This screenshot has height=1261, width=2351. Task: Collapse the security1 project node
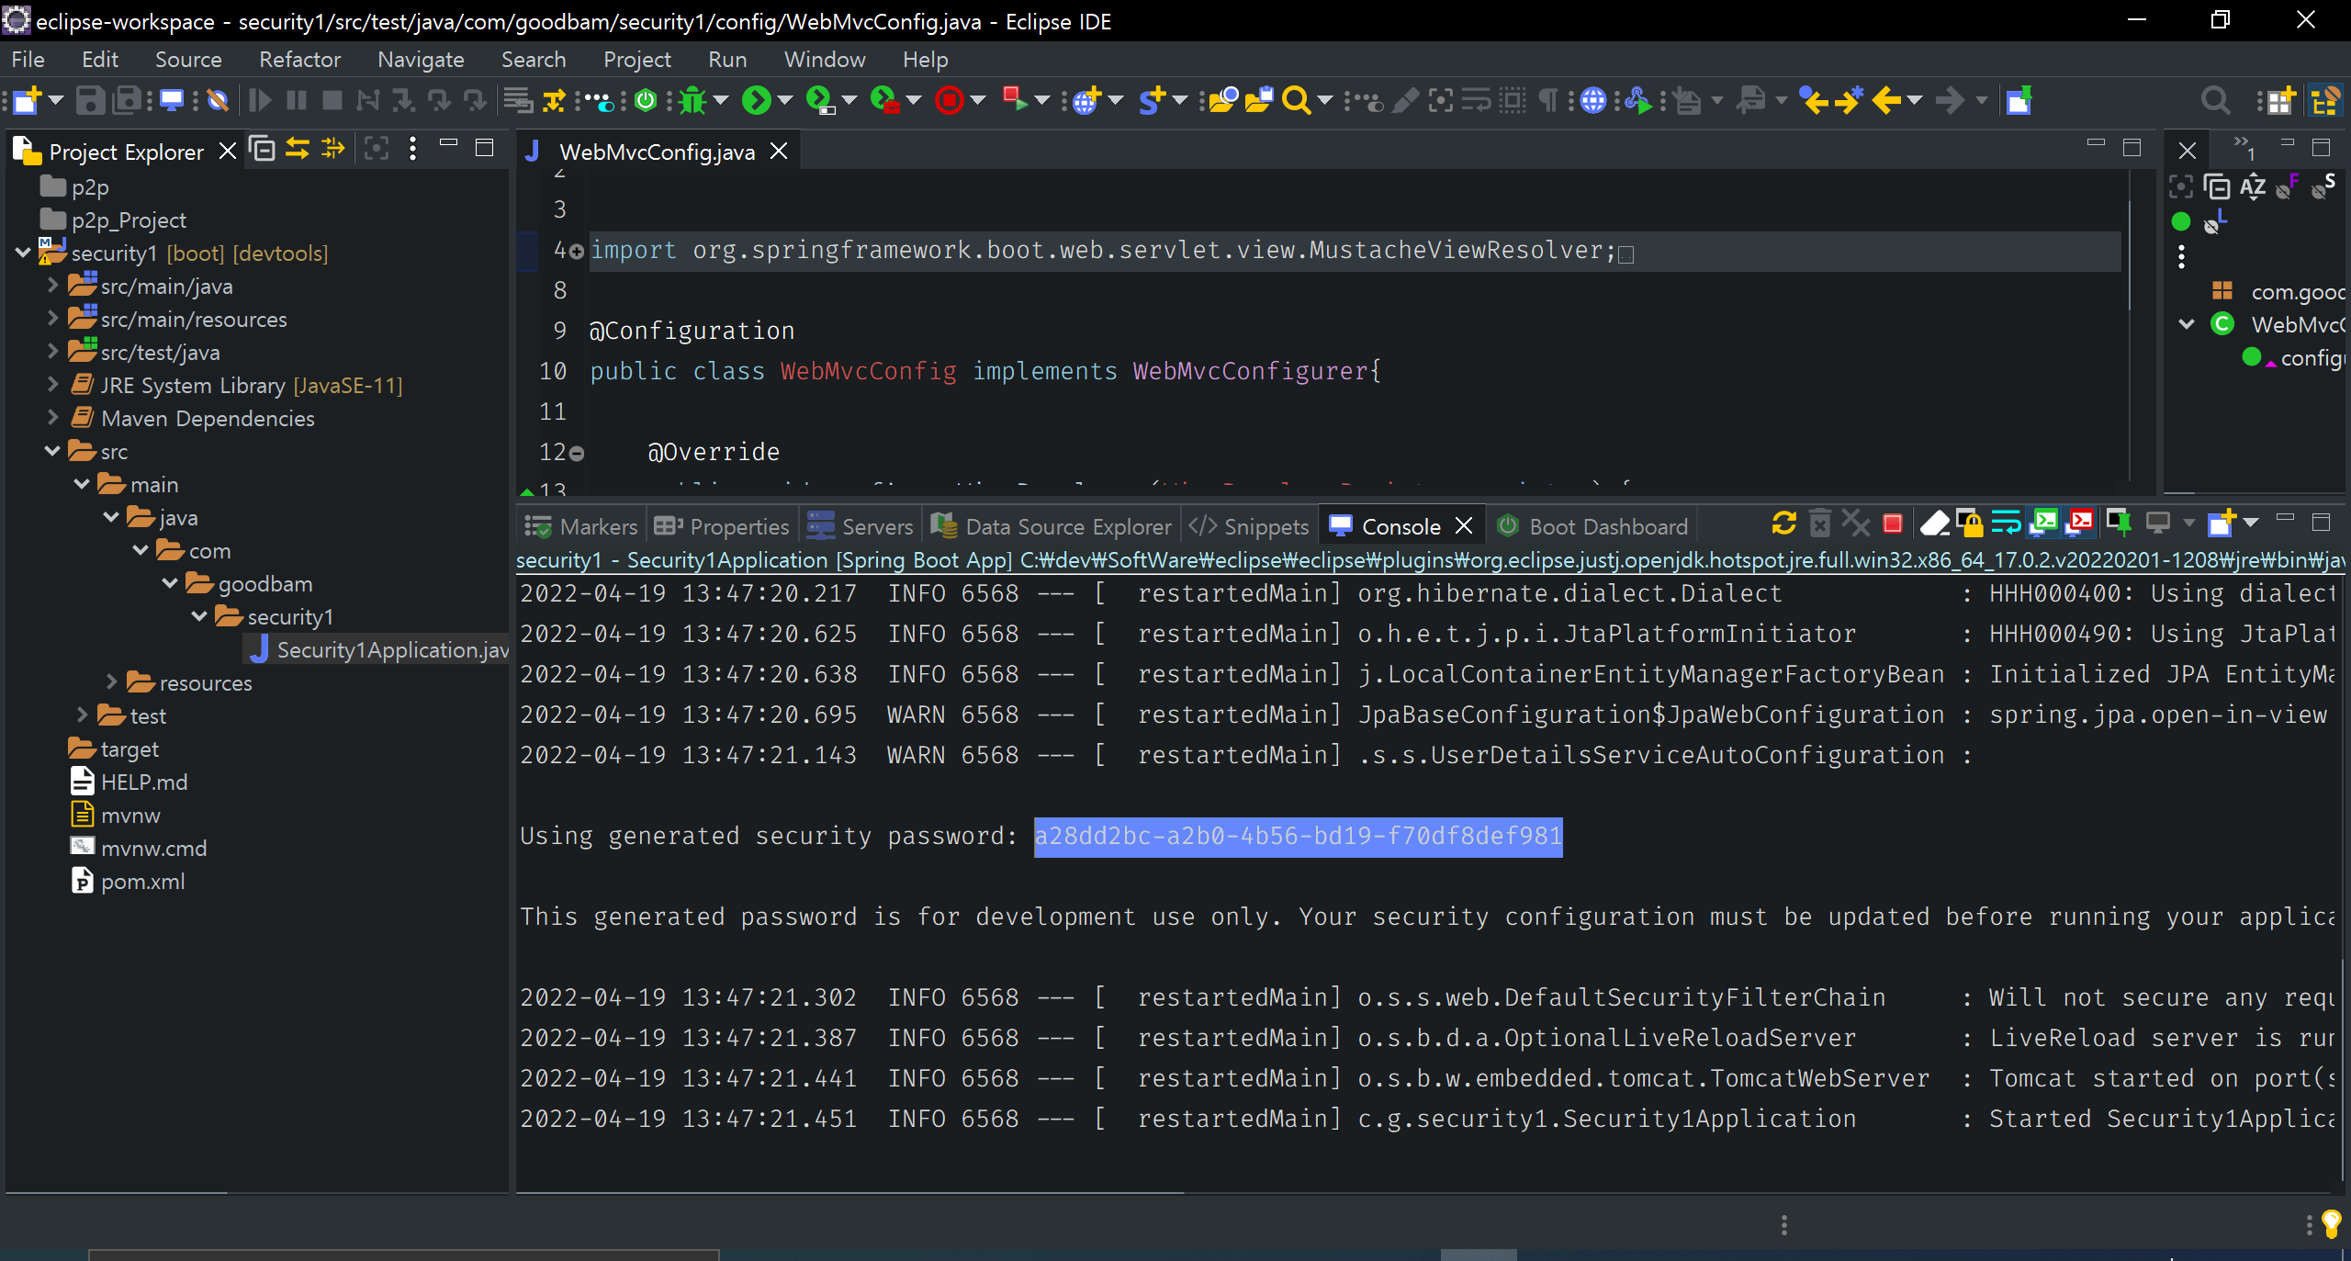point(23,253)
